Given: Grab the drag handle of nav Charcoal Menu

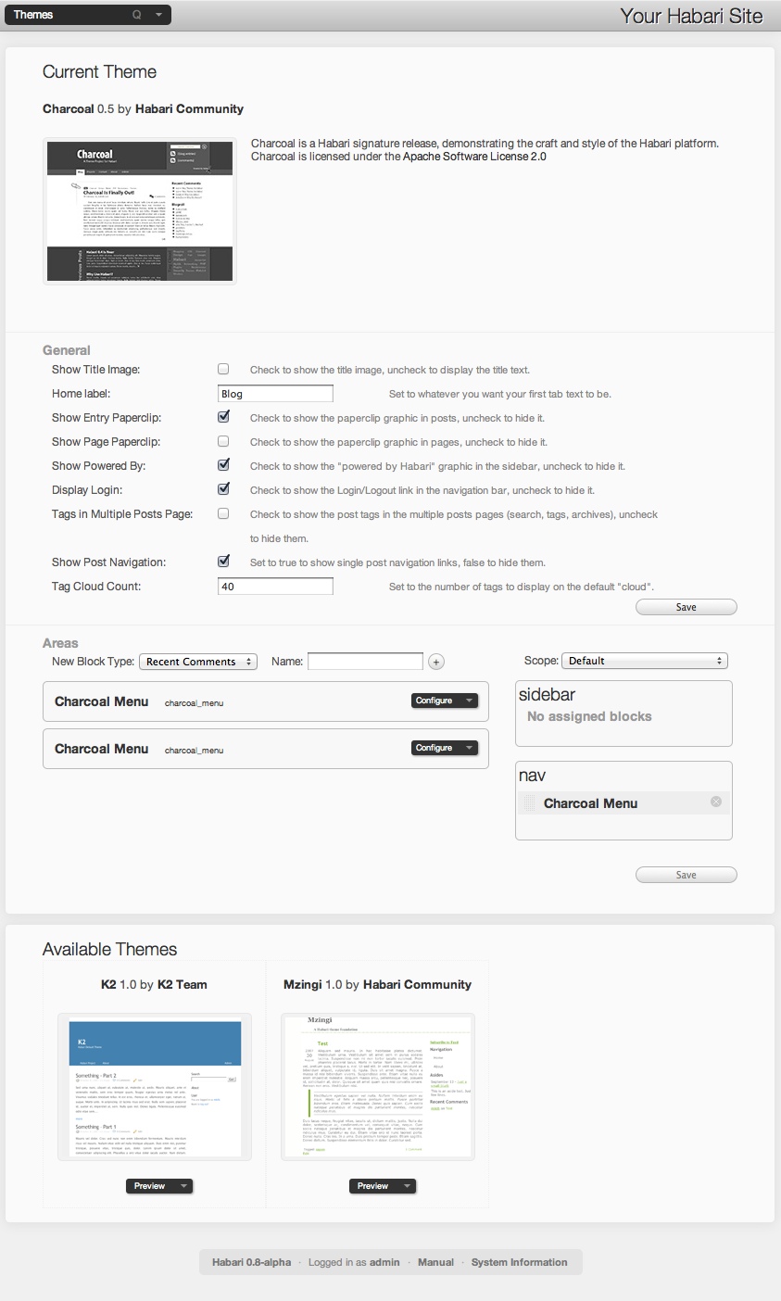Looking at the screenshot, I should [529, 803].
